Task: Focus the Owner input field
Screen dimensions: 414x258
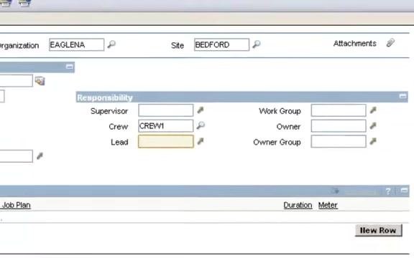Action: click(x=339, y=126)
